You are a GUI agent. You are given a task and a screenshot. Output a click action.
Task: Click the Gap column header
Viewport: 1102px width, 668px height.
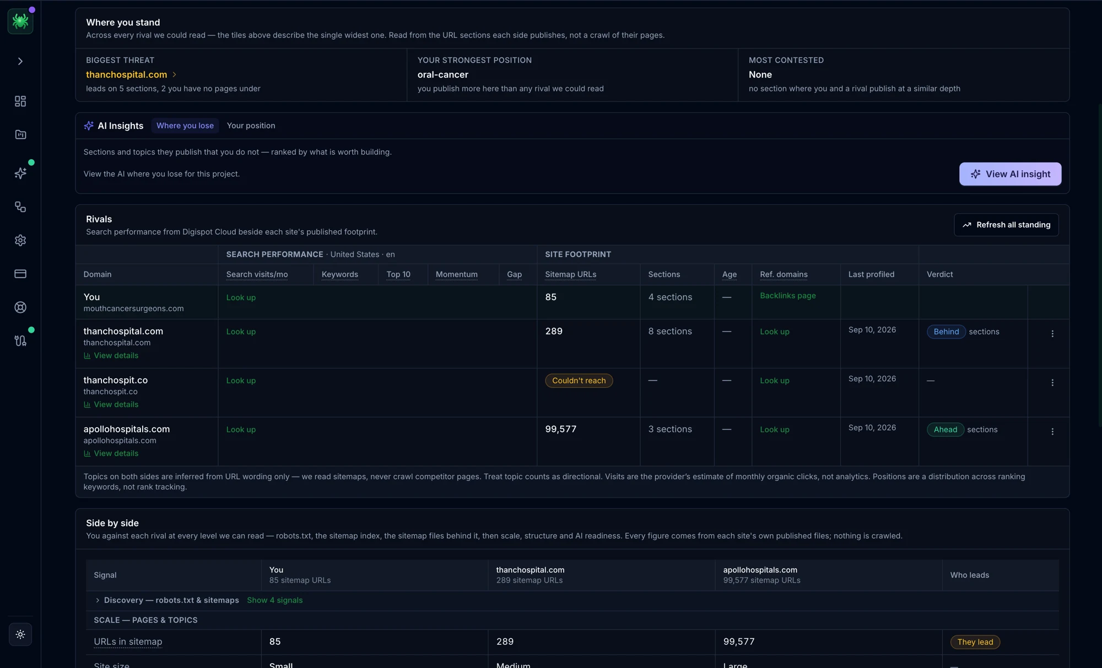coord(514,274)
